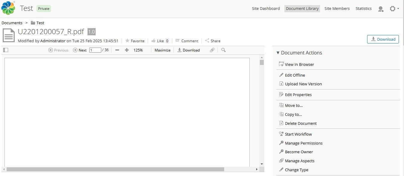Click the link paperclip icon in viewer
The width and height of the screenshot is (404, 176).
pos(212,50)
